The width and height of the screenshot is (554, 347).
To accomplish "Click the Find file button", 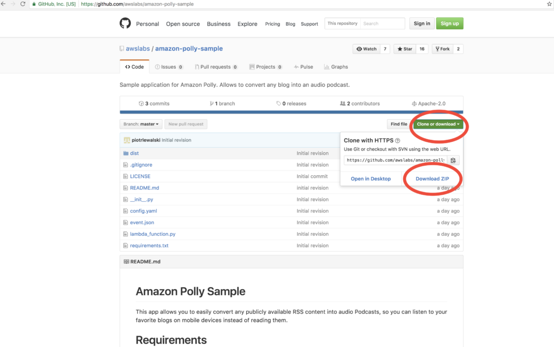I will click(399, 124).
